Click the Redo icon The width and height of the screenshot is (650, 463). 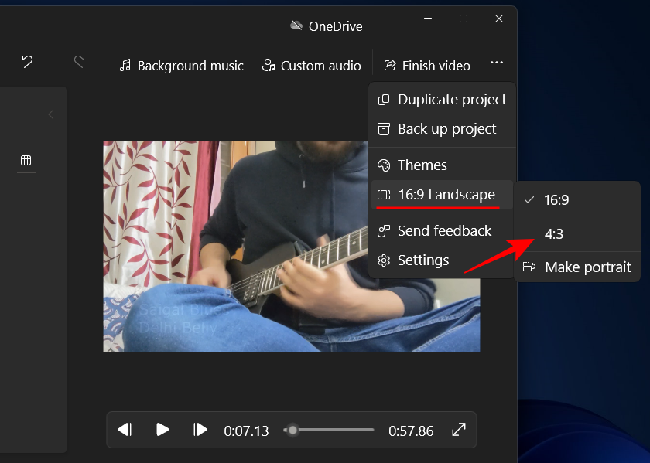[78, 61]
